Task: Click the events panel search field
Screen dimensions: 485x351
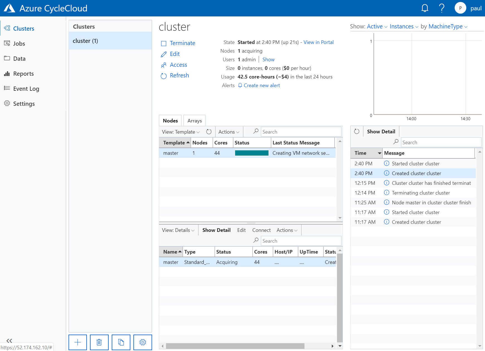Action: pyautogui.click(x=441, y=142)
